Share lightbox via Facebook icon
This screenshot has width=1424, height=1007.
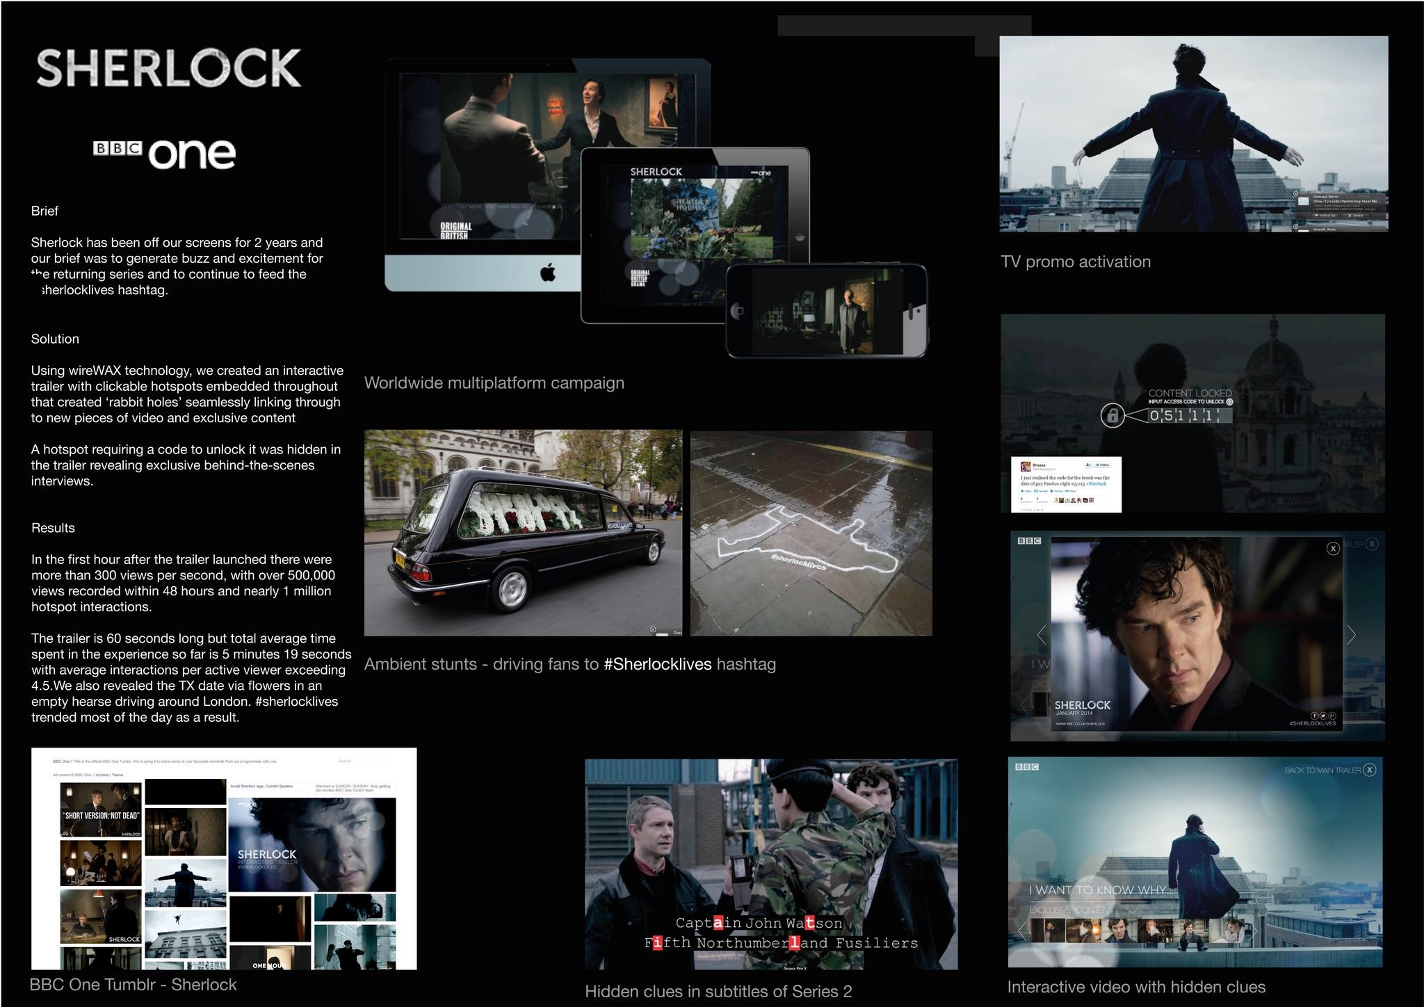pyautogui.click(x=1315, y=716)
